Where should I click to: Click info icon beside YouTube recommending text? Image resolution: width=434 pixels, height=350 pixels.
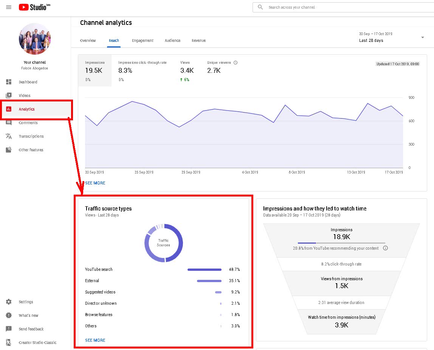click(385, 248)
